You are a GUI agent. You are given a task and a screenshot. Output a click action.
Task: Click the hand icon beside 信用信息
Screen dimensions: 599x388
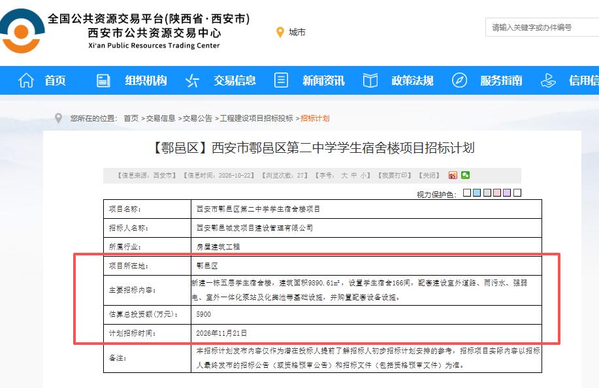[548, 80]
